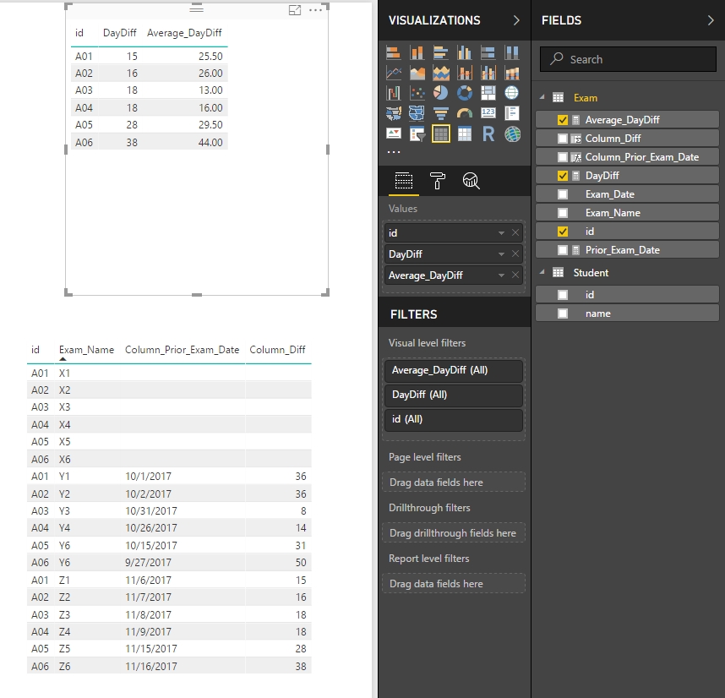
Task: Check the Column_Prior_Exam_Date field
Action: click(x=562, y=157)
